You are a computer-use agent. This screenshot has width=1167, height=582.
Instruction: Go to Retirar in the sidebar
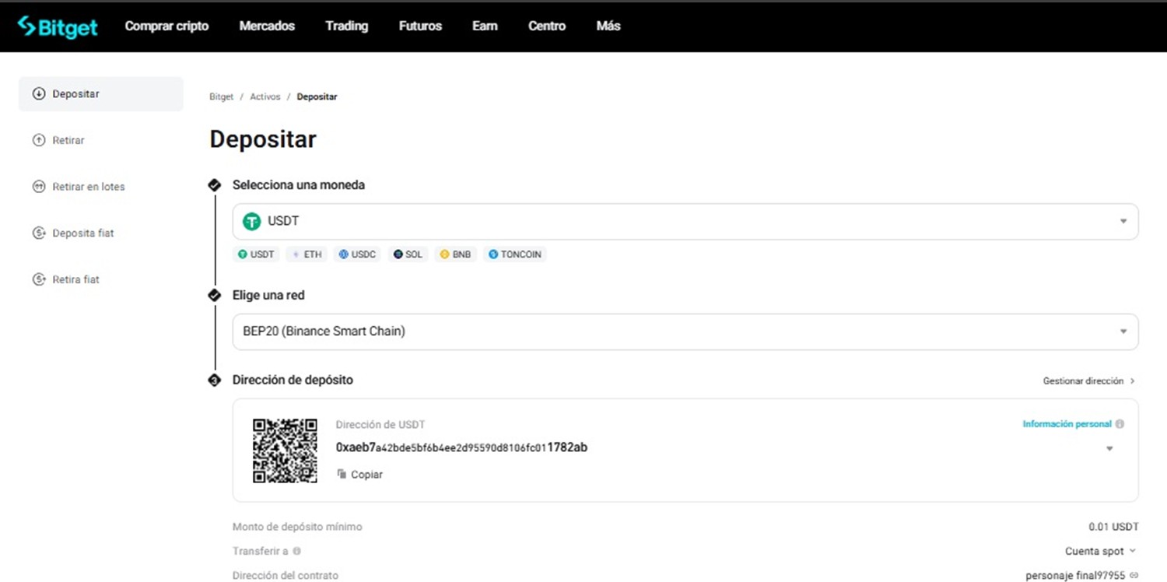pos(68,141)
